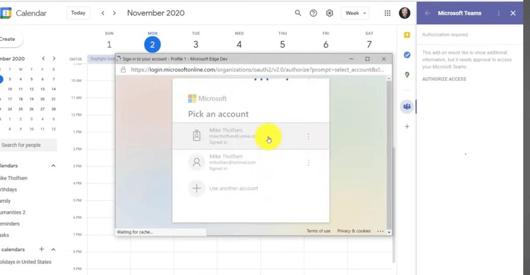Click the account profile avatar
The width and height of the screenshot is (530, 275).
click(405, 13)
